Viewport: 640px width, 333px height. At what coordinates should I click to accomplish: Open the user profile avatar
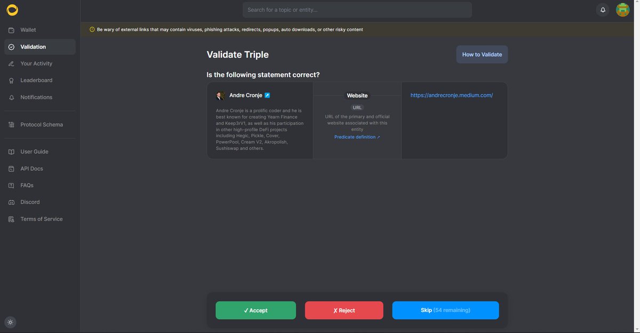click(x=622, y=10)
